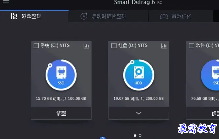Expand the dropdown chevron under drive D:

coord(139,113)
